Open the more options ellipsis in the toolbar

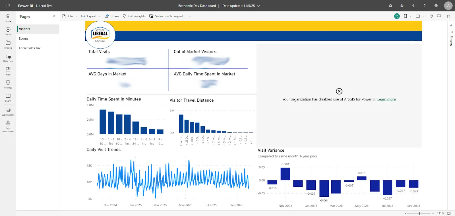click(189, 16)
